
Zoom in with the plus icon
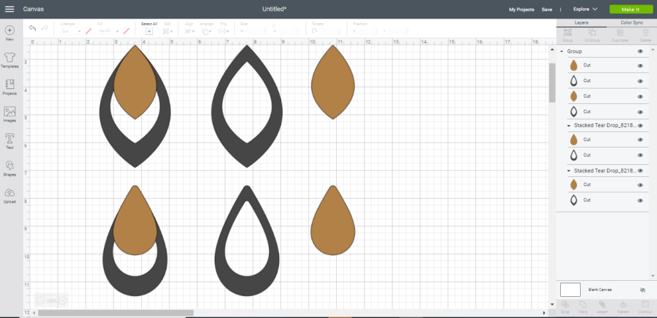click(62, 301)
